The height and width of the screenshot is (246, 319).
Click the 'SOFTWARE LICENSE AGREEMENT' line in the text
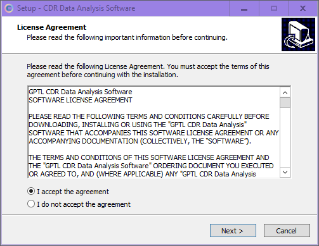pos(81,100)
